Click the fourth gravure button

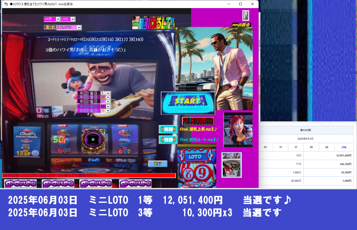(135, 184)
